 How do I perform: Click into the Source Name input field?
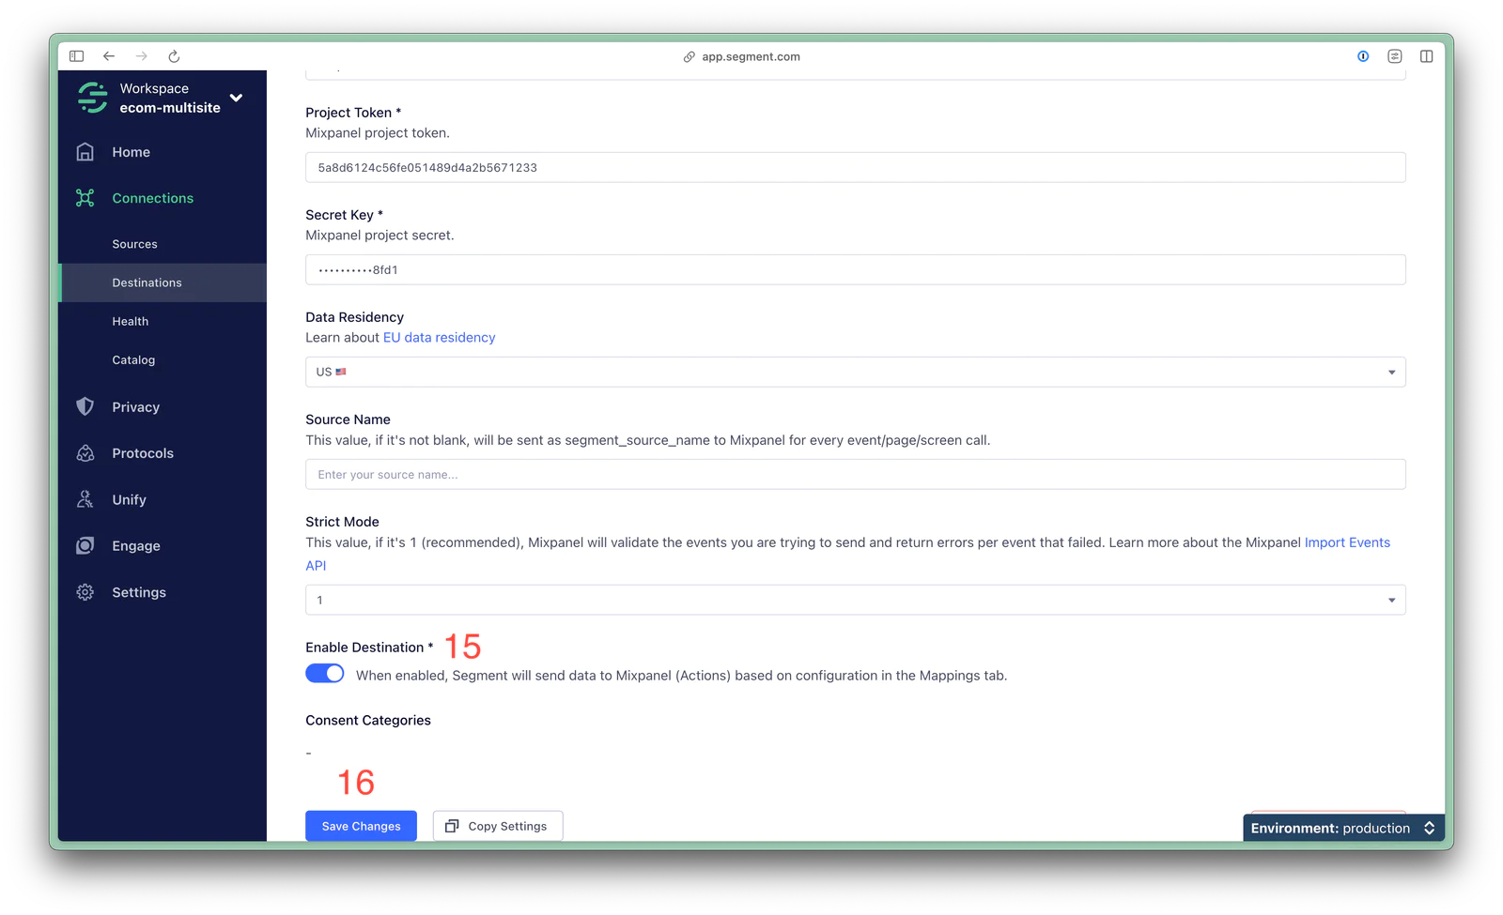pos(855,474)
